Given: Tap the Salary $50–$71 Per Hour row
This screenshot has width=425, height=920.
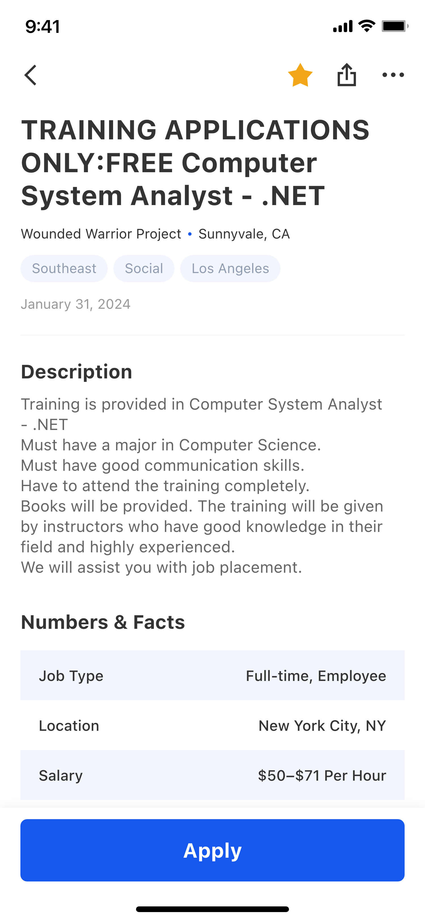Looking at the screenshot, I should click(212, 775).
